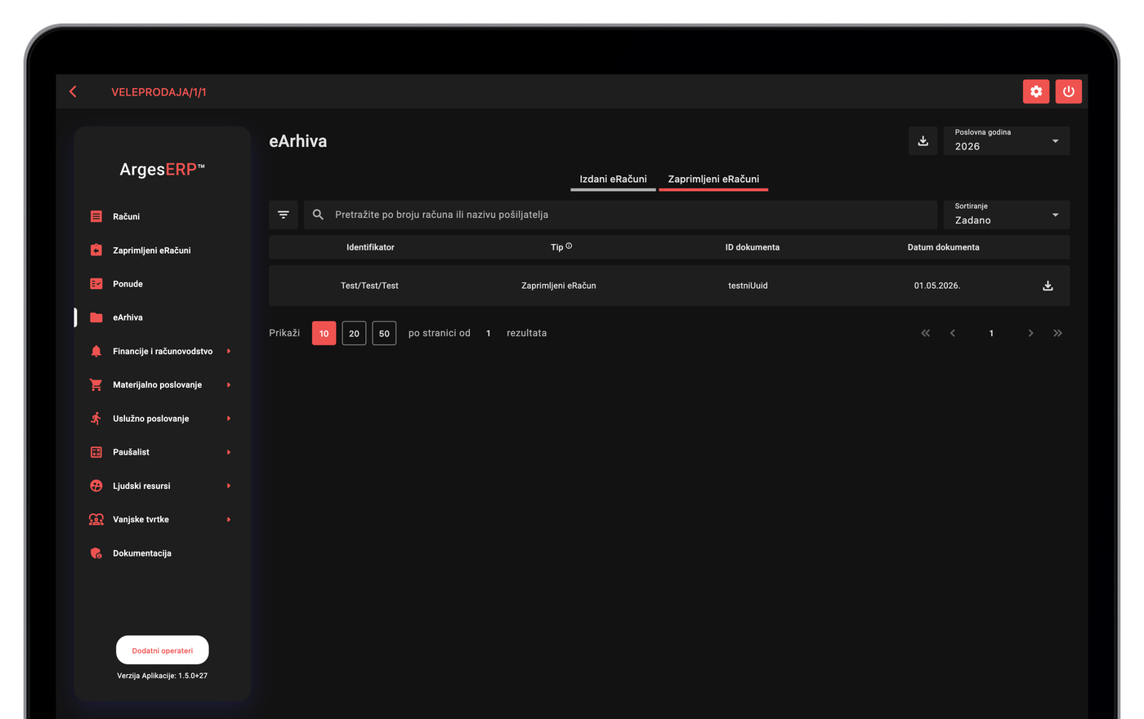
Task: Go to the last page arrow
Action: [1058, 333]
